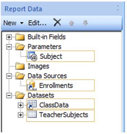127x134 pixels.
Task: Select the Subject parameter item
Action: [60, 56]
